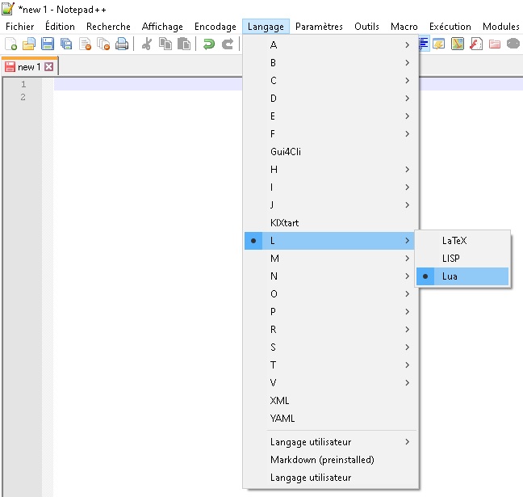Select LaTeX in the L submenu

tap(462, 241)
